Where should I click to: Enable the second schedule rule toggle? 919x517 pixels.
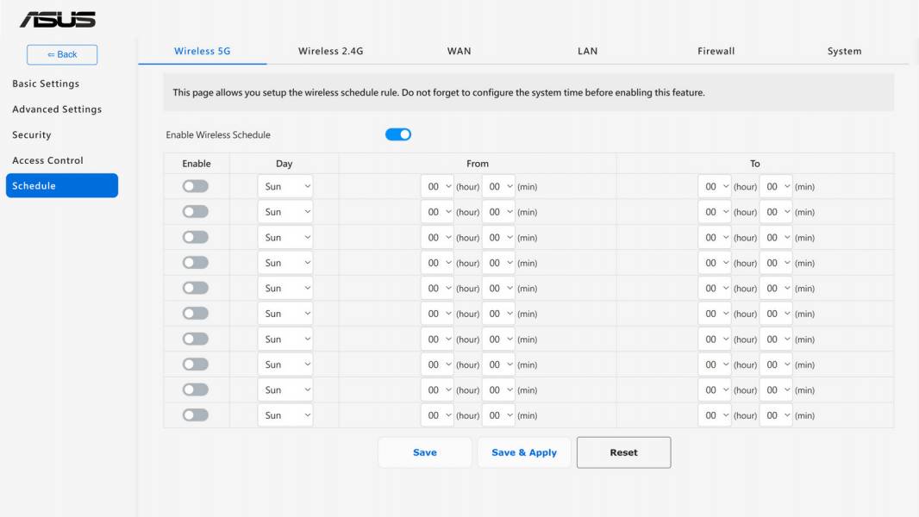pos(195,211)
